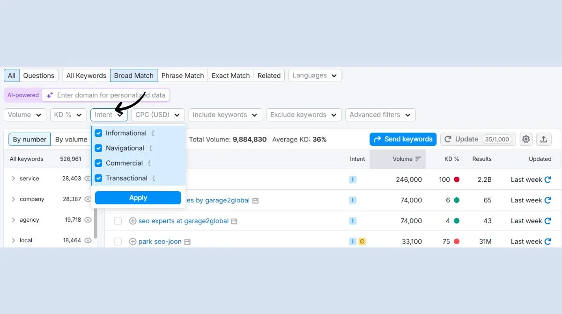Select the Phrase Match tab
The height and width of the screenshot is (314, 562).
183,75
